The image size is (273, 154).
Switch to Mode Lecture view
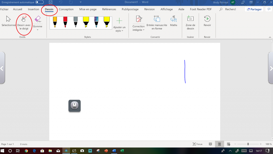pyautogui.click(x=211, y=144)
